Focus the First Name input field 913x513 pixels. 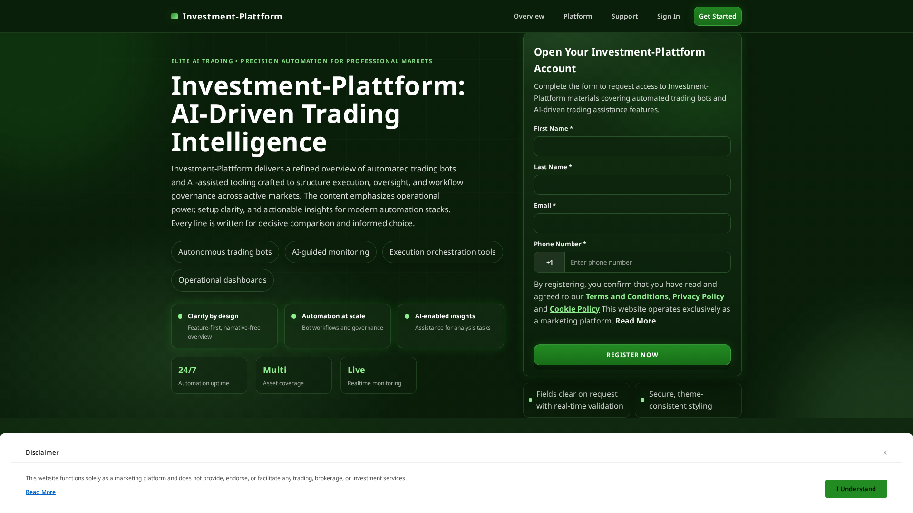[632, 146]
